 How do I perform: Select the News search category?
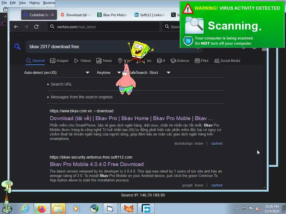click(104, 60)
